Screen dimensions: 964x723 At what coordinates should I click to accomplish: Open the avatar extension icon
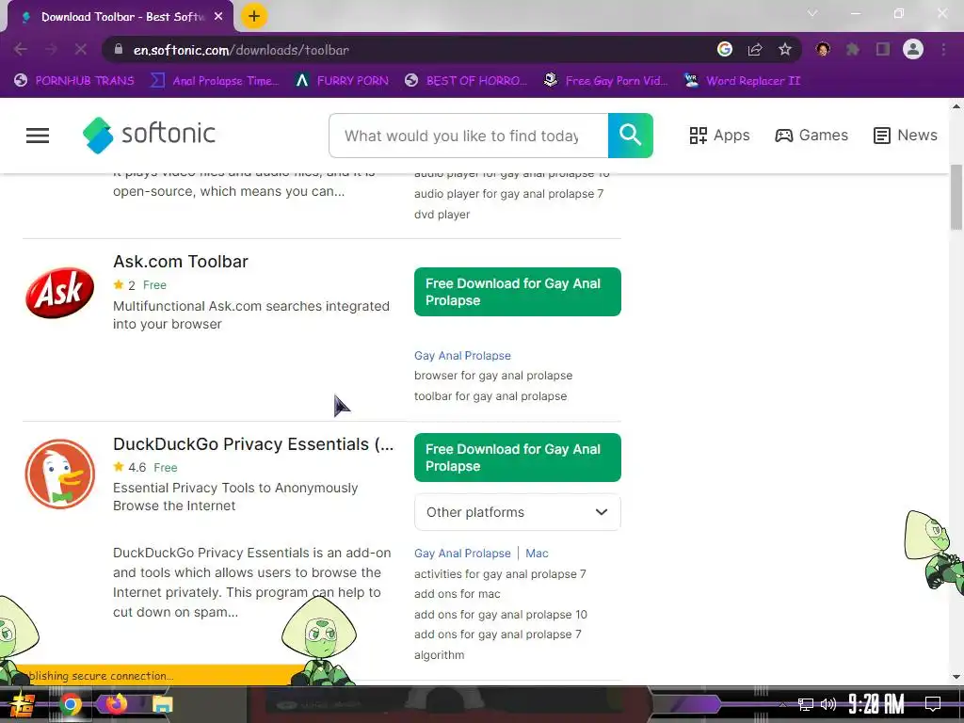(823, 49)
